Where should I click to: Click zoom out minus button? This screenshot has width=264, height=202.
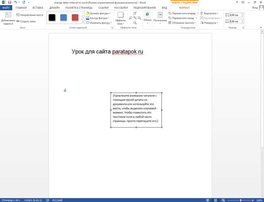click(229, 200)
